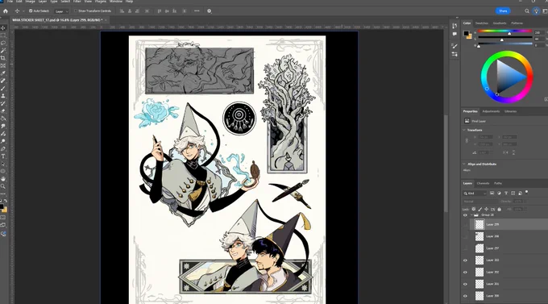Click the Home icon

(6, 10)
